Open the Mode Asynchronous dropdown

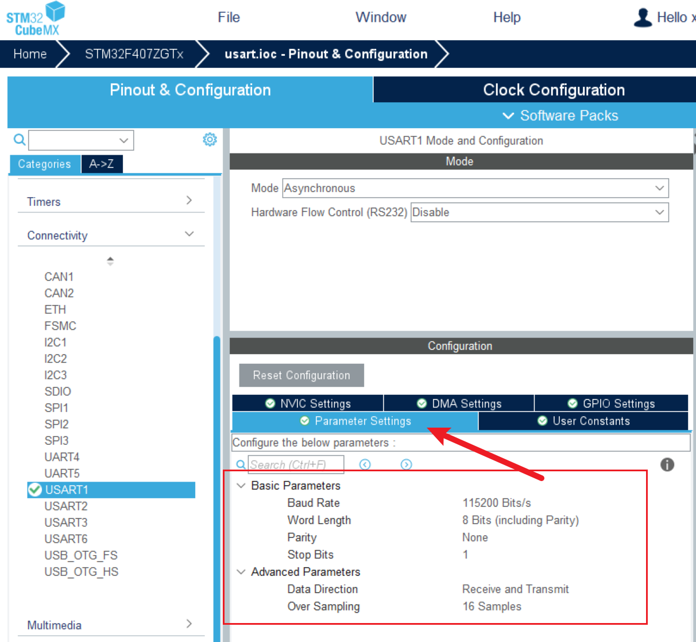(x=475, y=188)
